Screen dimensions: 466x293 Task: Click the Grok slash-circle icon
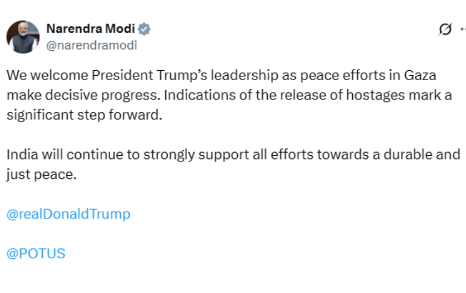(444, 29)
